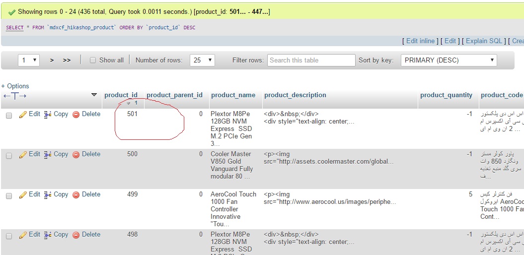Go to the next page of results
This screenshot has width=524, height=255.
tap(52, 61)
